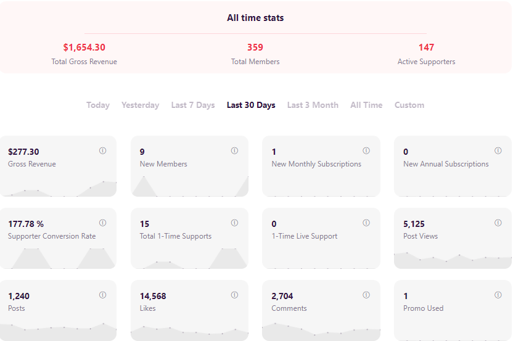Click the 147 active supporters value
This screenshot has width=513, height=341.
(426, 47)
